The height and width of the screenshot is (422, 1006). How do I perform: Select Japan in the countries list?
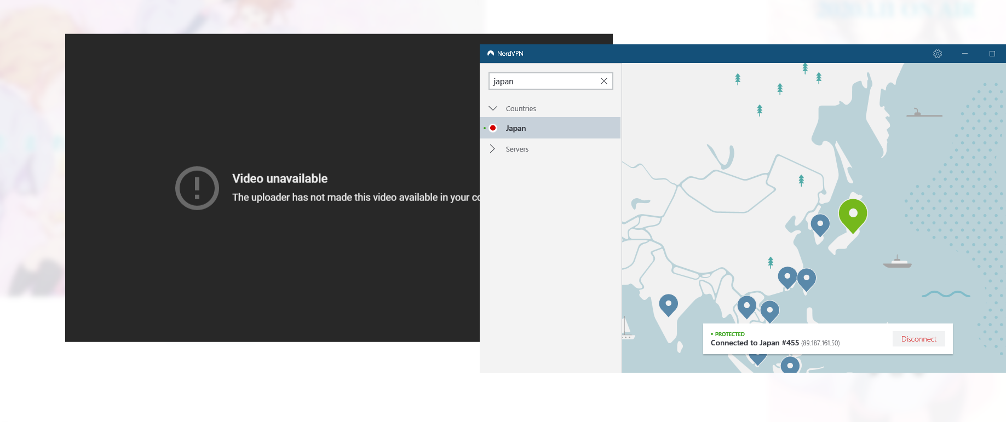click(550, 128)
